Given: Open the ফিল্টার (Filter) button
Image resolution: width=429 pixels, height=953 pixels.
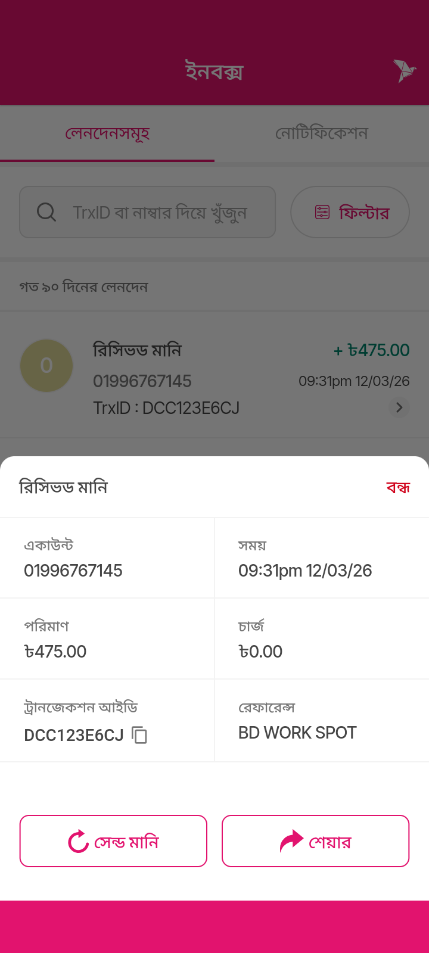Looking at the screenshot, I should pos(350,212).
